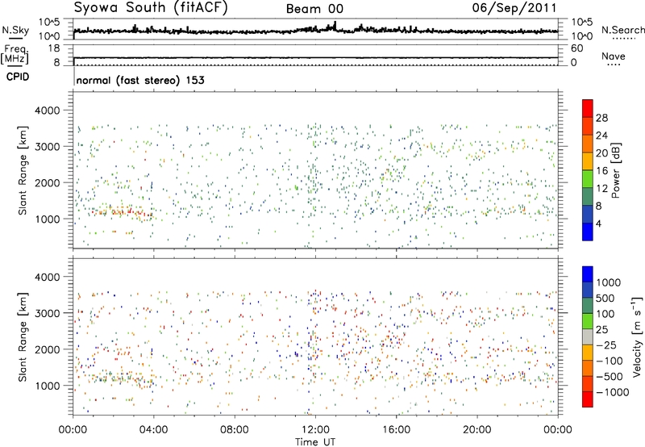Click the "500" label on the velocity colorbar

(x=606, y=299)
